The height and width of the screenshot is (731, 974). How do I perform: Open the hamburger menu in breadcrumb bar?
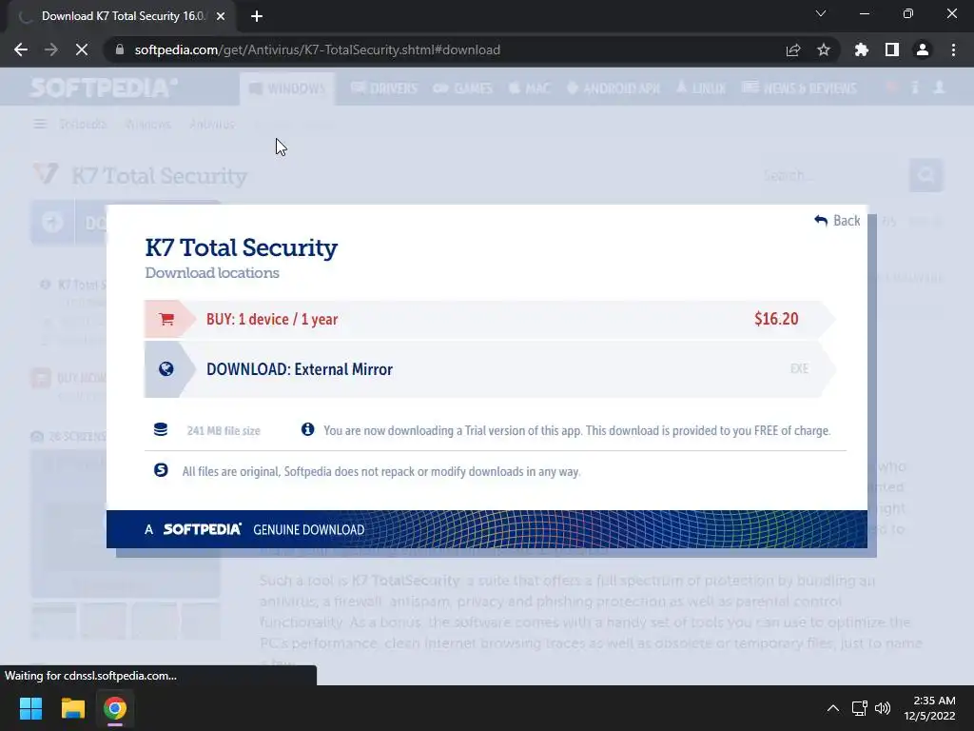click(x=40, y=125)
